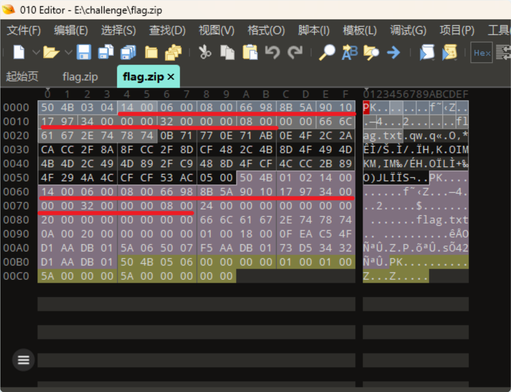Open the 项目(P) menu
511x392 pixels.
pyautogui.click(x=457, y=30)
